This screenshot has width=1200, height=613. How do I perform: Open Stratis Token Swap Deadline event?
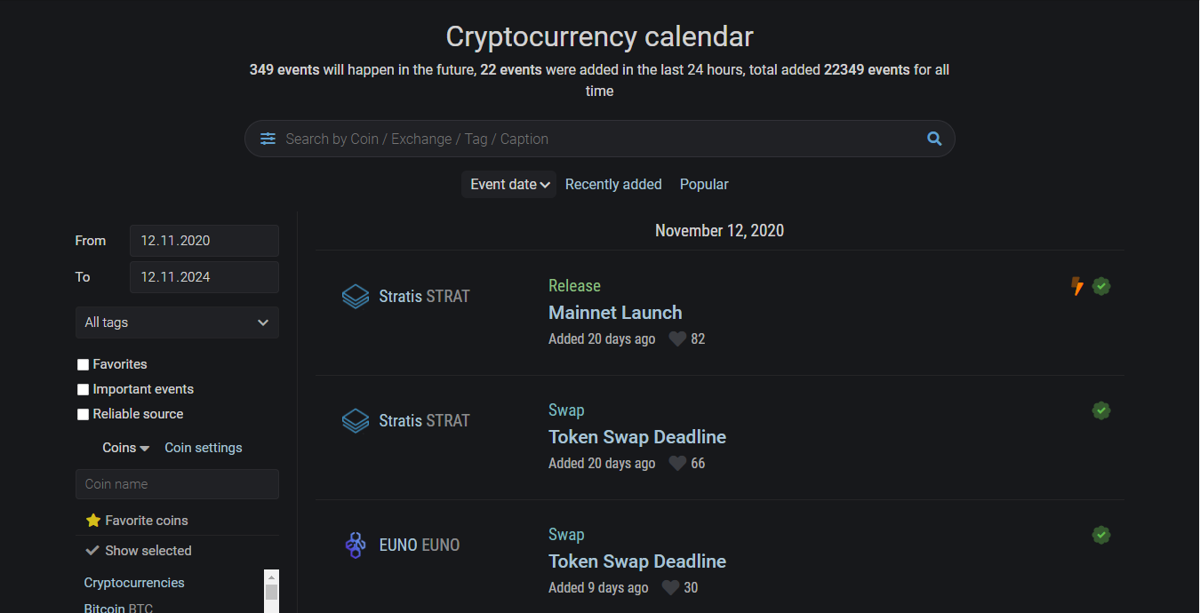tap(637, 437)
